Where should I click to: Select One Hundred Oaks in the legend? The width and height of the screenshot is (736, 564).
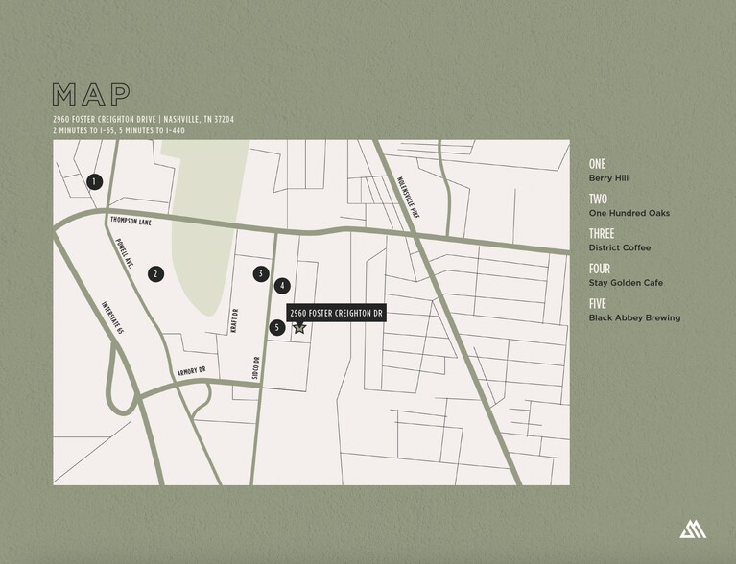tap(629, 213)
